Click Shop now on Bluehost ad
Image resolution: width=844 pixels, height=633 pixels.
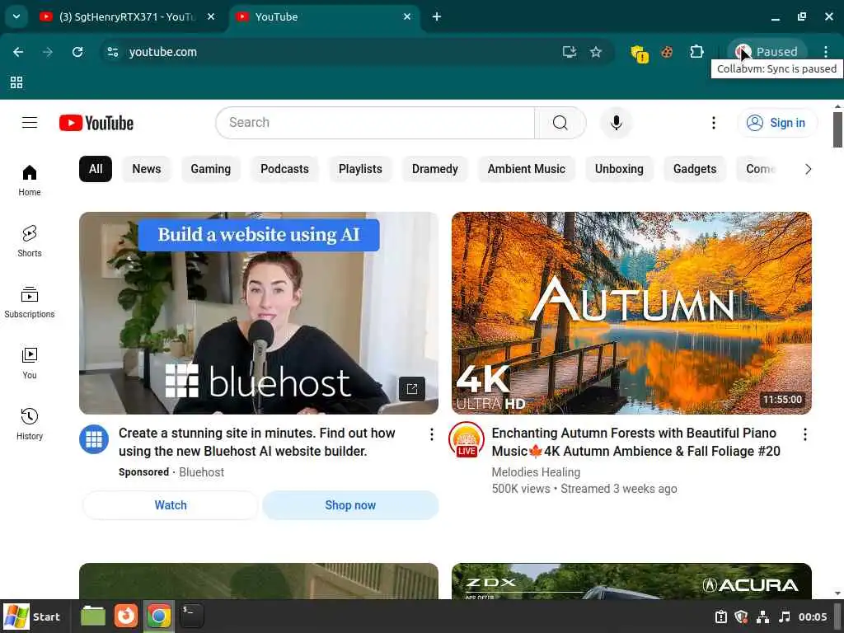tap(350, 505)
